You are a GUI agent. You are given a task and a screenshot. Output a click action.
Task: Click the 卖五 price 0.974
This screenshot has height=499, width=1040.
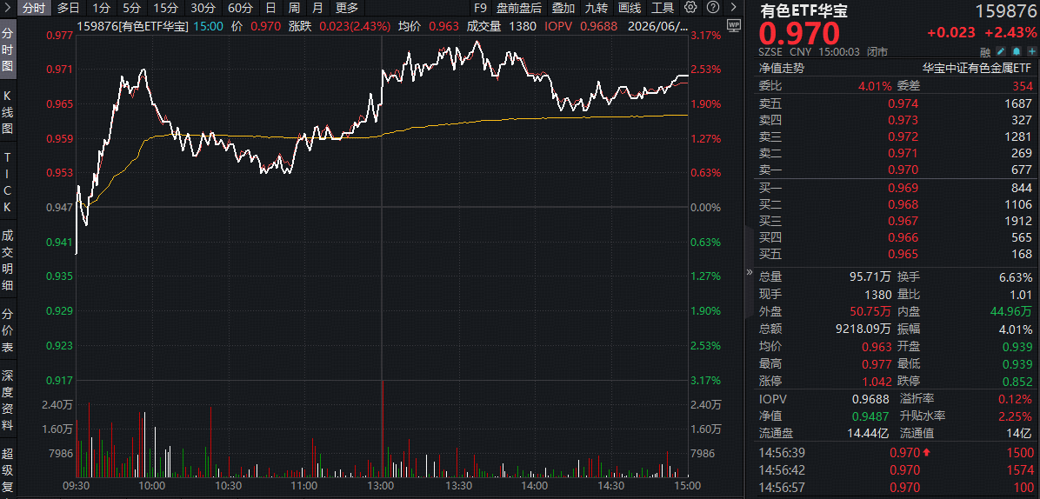pos(903,103)
